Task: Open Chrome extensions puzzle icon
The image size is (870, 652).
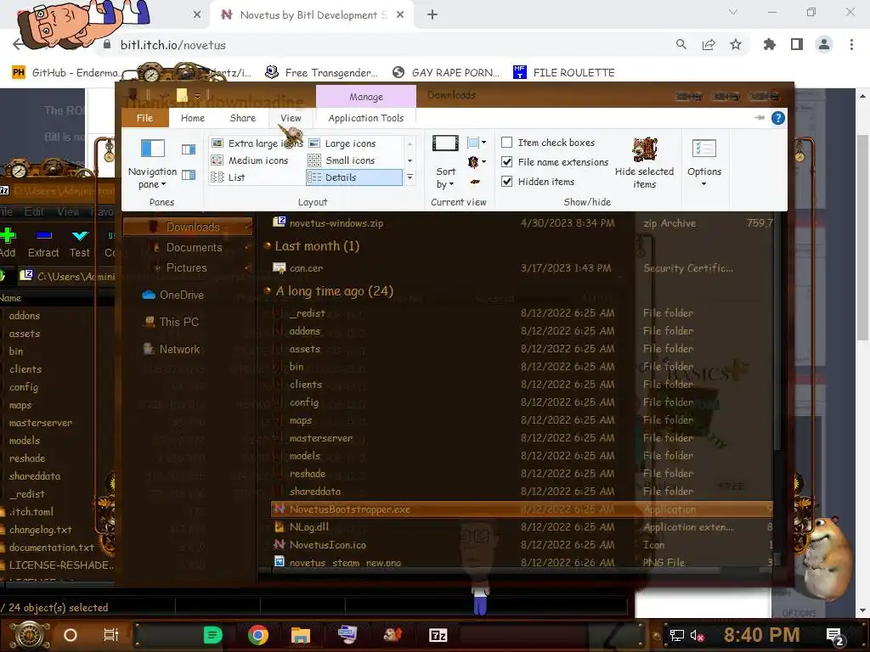Action: pyautogui.click(x=770, y=45)
